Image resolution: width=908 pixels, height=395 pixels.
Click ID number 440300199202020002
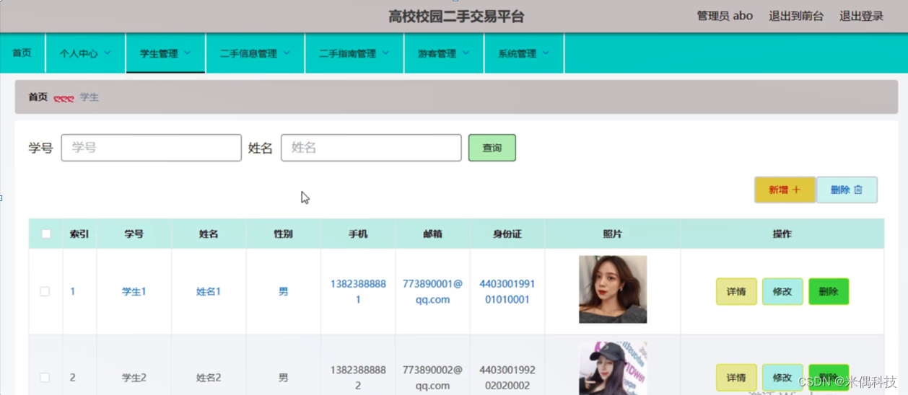click(507, 377)
